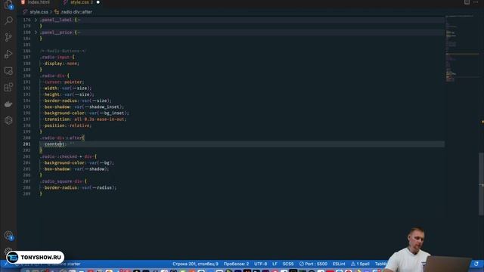
Task: Open the Extensions view
Action: [8, 88]
